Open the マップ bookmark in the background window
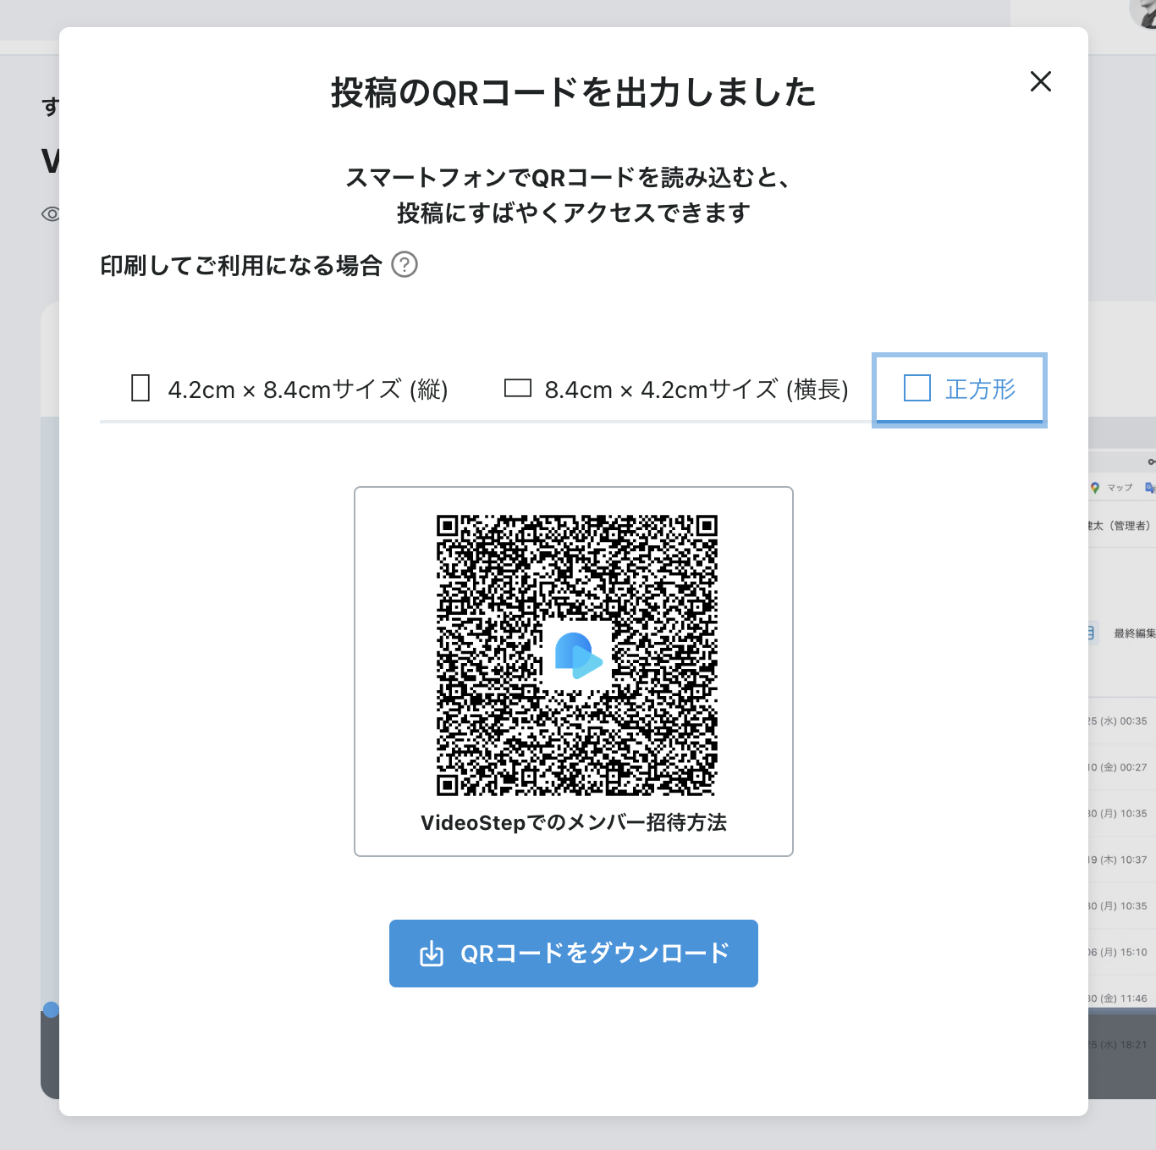This screenshot has width=1156, height=1150. [x=1112, y=488]
